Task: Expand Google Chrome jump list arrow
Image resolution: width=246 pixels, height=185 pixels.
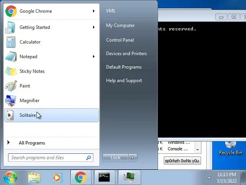Action: (x=94, y=11)
